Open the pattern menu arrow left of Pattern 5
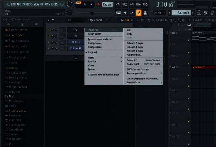This screenshot has width=216, height=147. (x=170, y=13)
